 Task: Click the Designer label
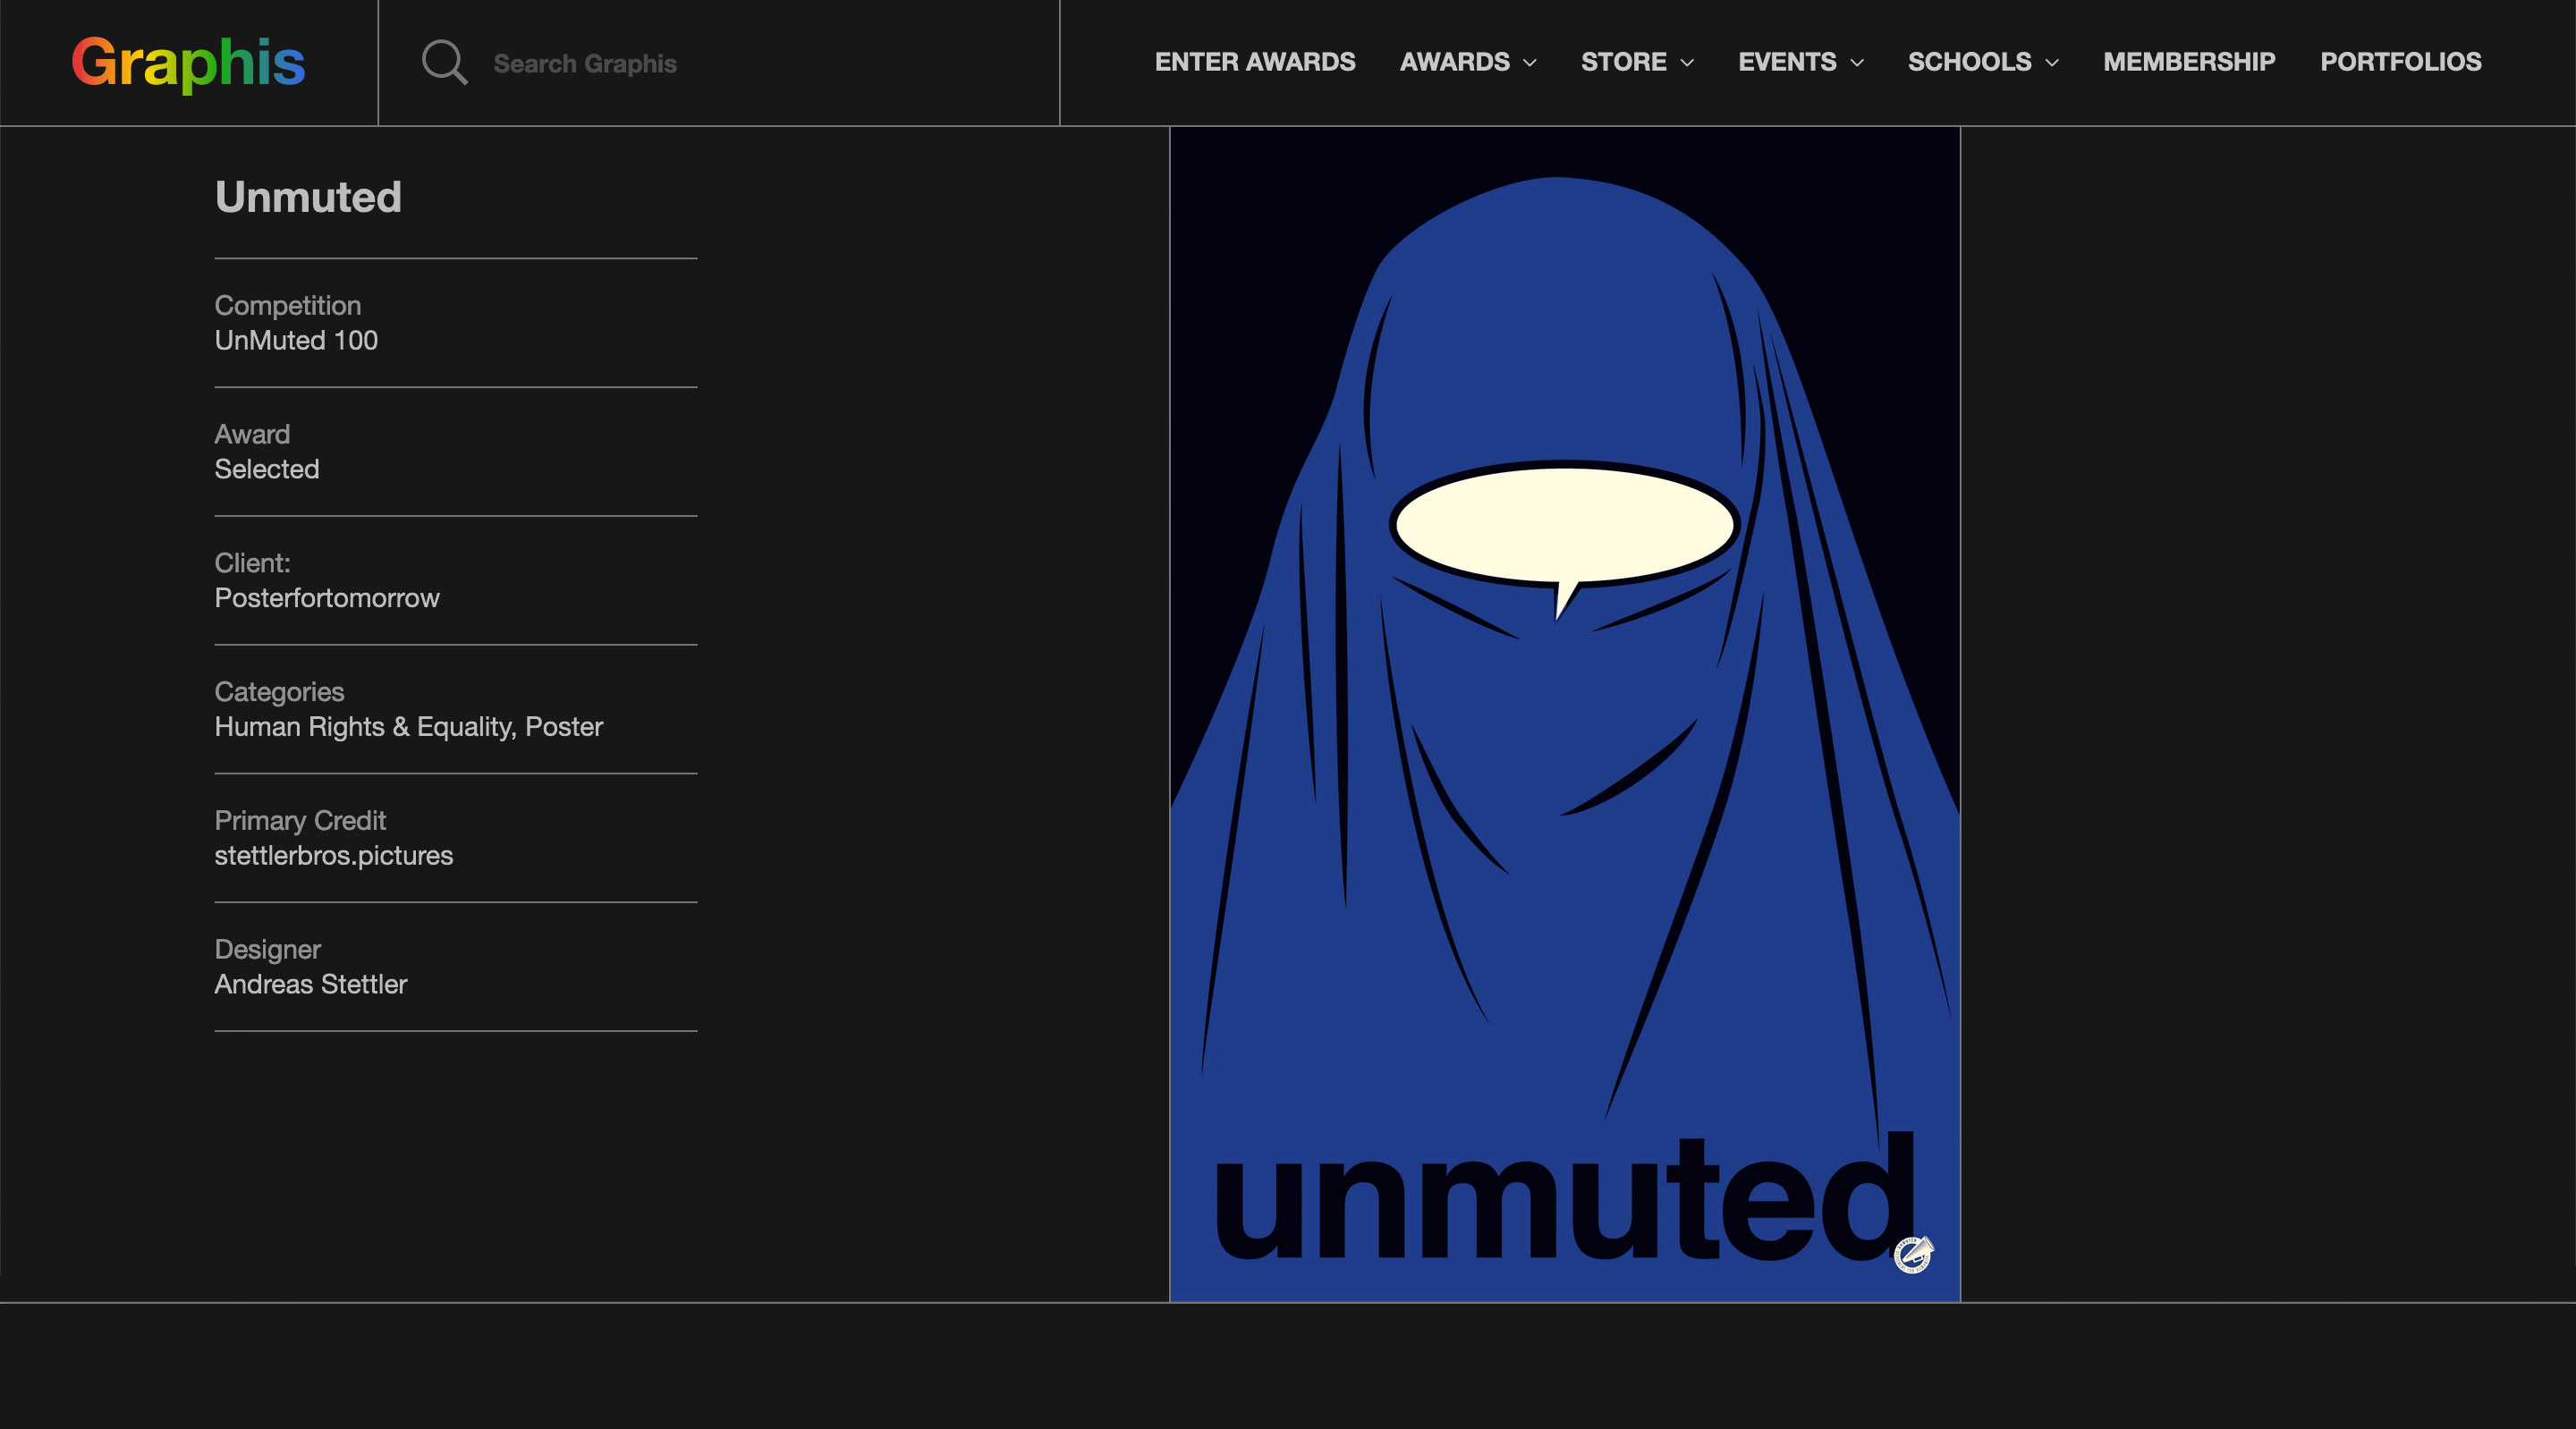pos(267,949)
